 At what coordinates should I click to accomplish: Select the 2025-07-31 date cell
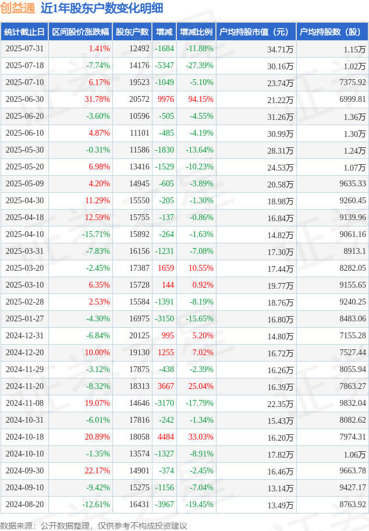tap(24, 49)
